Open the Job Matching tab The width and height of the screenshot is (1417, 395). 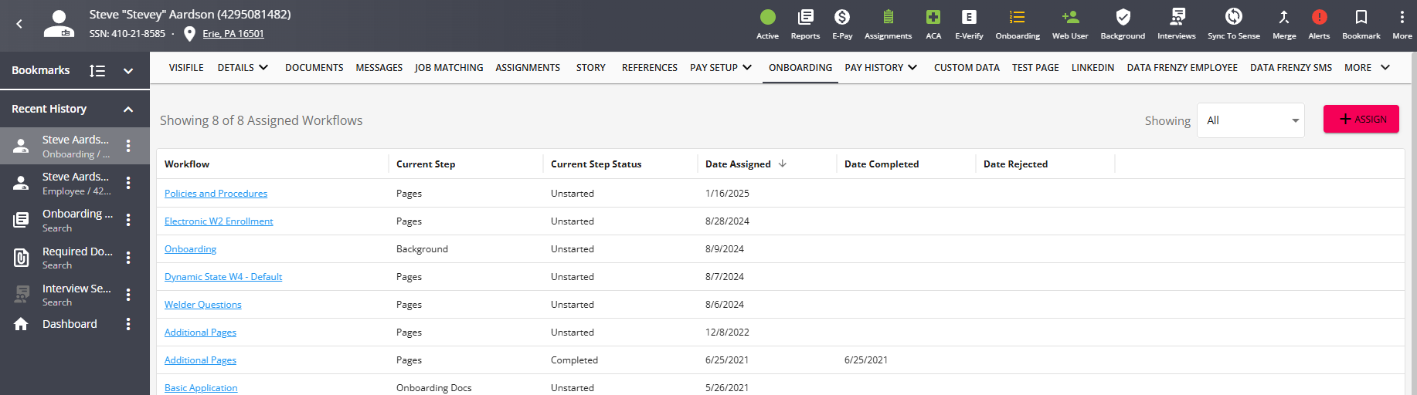(449, 68)
